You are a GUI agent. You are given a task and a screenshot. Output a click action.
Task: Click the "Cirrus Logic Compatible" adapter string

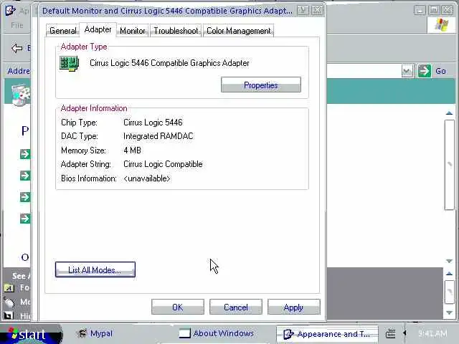click(163, 164)
